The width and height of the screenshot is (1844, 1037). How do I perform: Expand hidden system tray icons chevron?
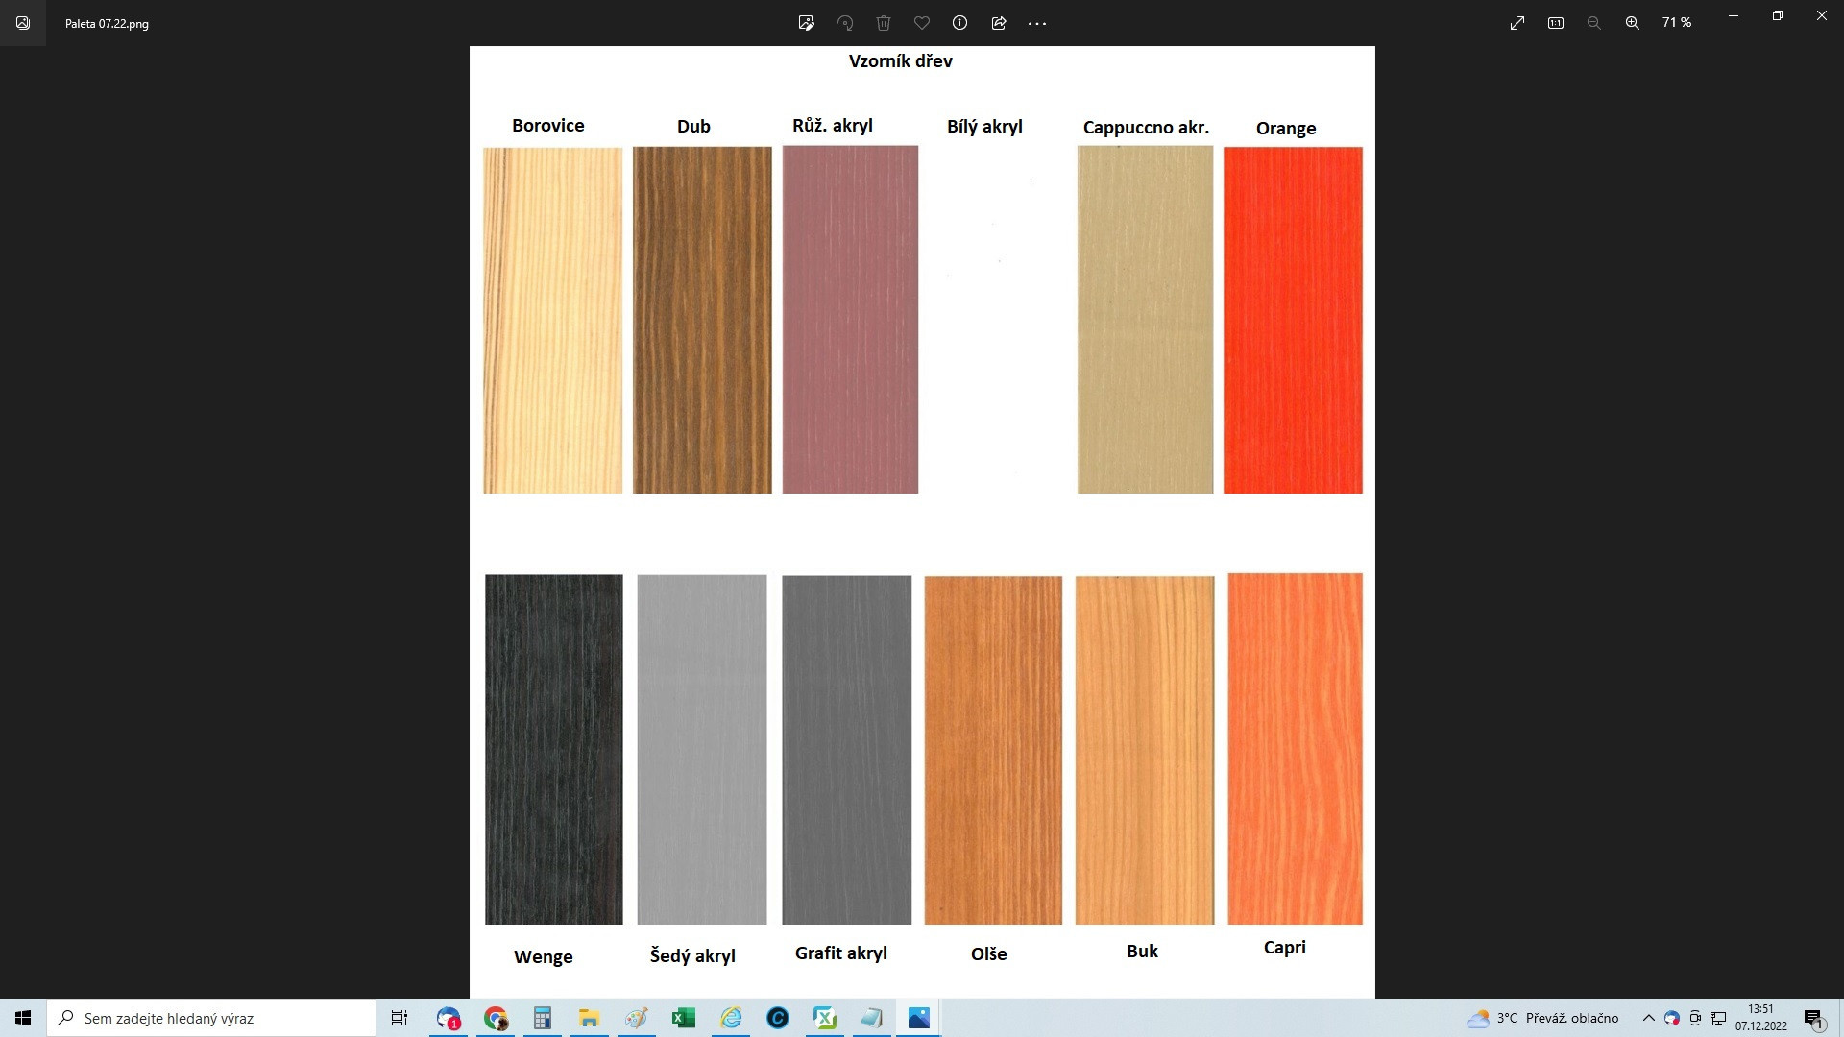click(1648, 1018)
